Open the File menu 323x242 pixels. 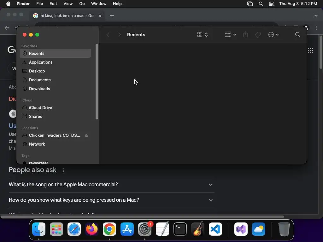click(x=39, y=4)
